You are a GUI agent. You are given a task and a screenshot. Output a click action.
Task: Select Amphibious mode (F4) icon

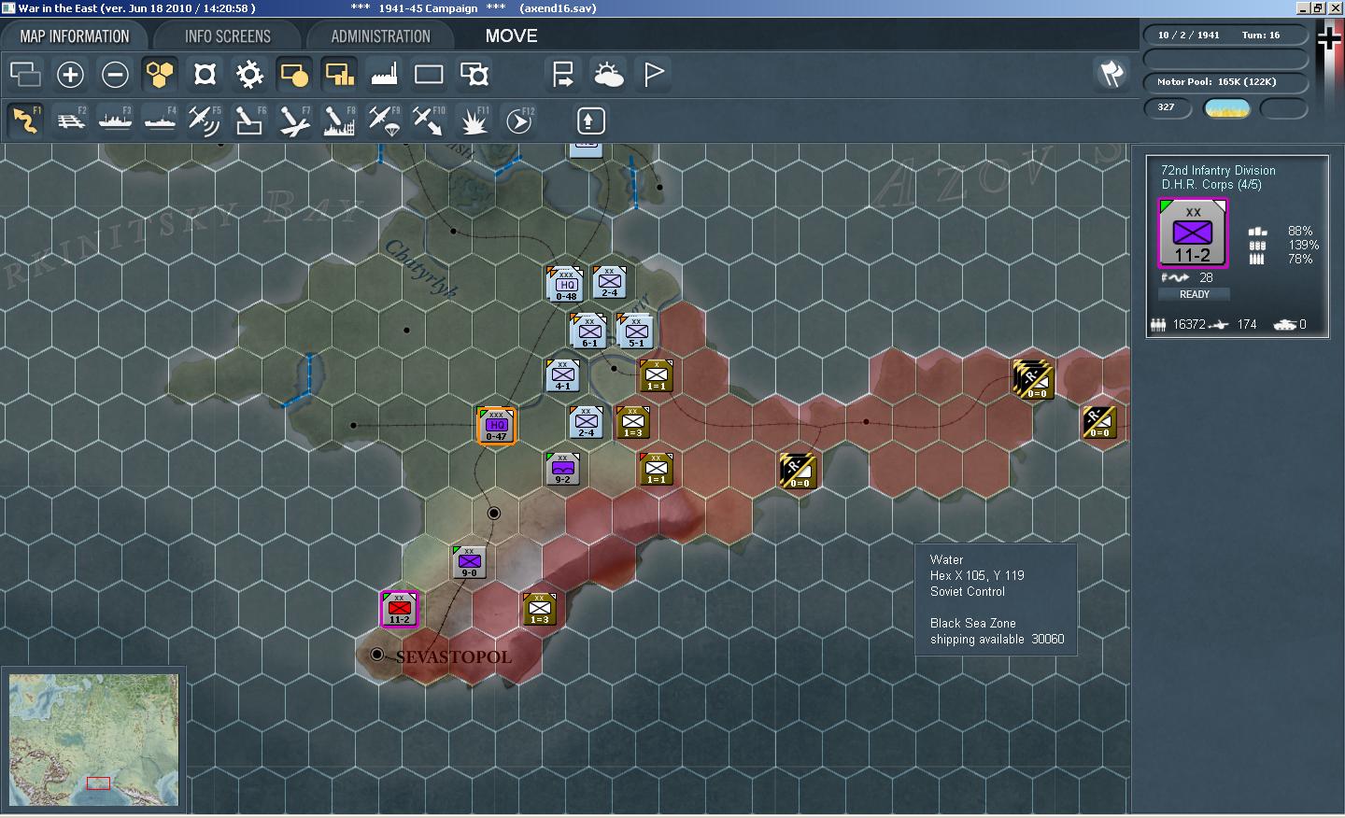tap(160, 120)
